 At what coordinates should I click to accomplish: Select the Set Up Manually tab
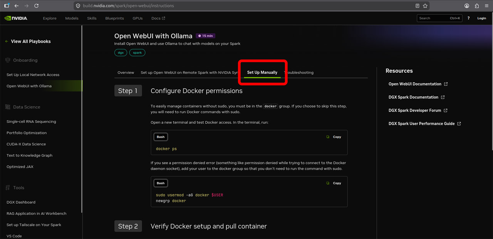262,72
